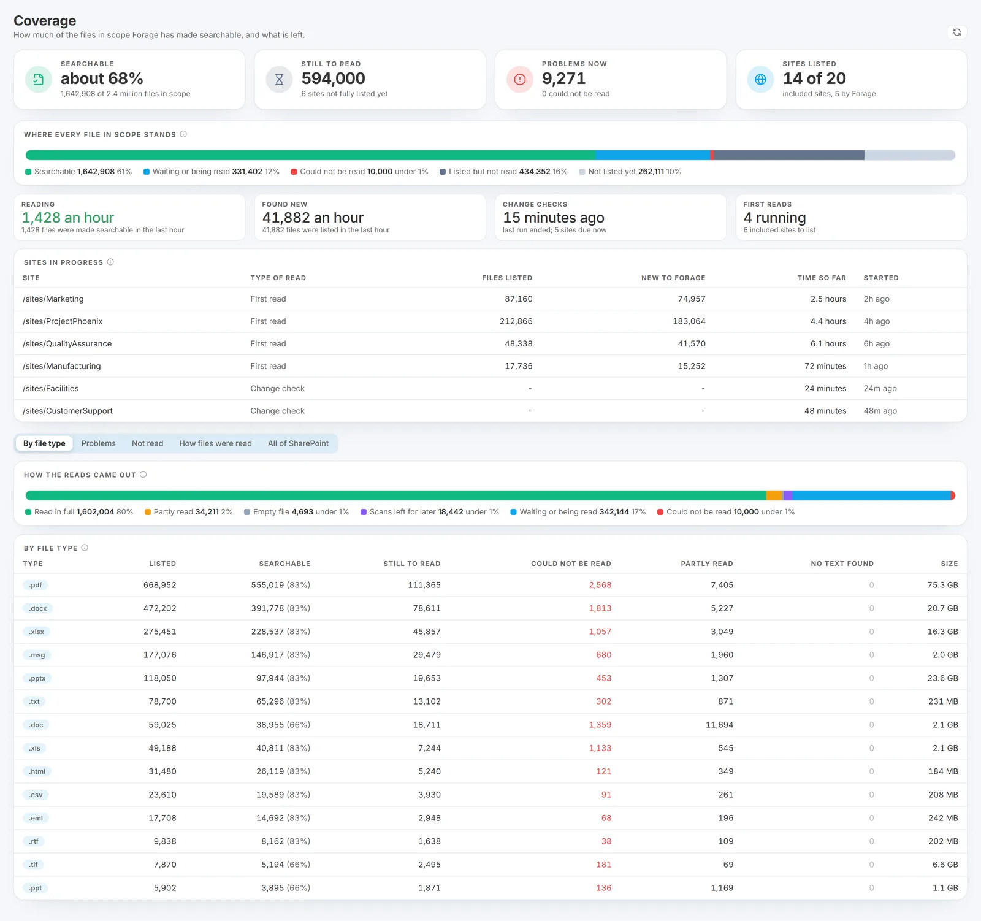Switch to the By file type tab
The image size is (981, 921).
click(44, 443)
